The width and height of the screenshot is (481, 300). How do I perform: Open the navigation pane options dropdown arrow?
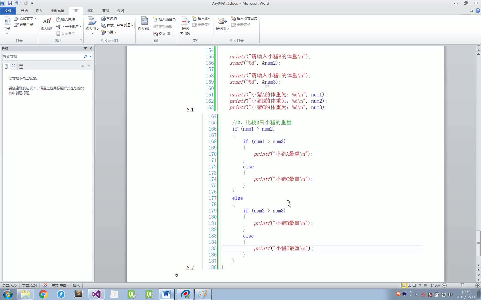tap(85, 48)
